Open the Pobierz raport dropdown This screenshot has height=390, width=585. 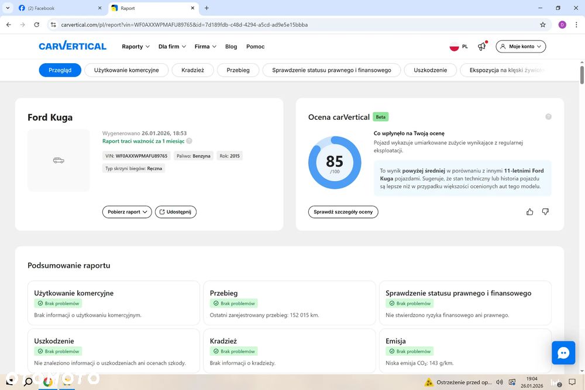pyautogui.click(x=127, y=212)
